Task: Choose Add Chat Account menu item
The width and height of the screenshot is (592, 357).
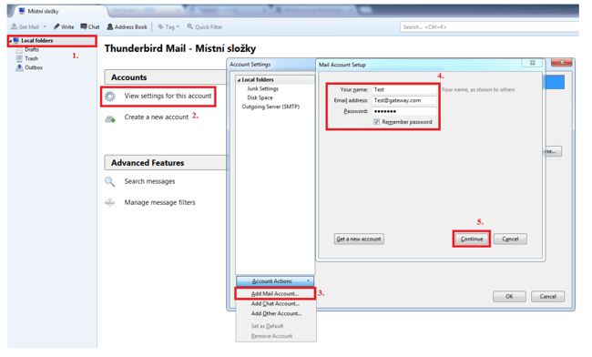Action: (275, 304)
